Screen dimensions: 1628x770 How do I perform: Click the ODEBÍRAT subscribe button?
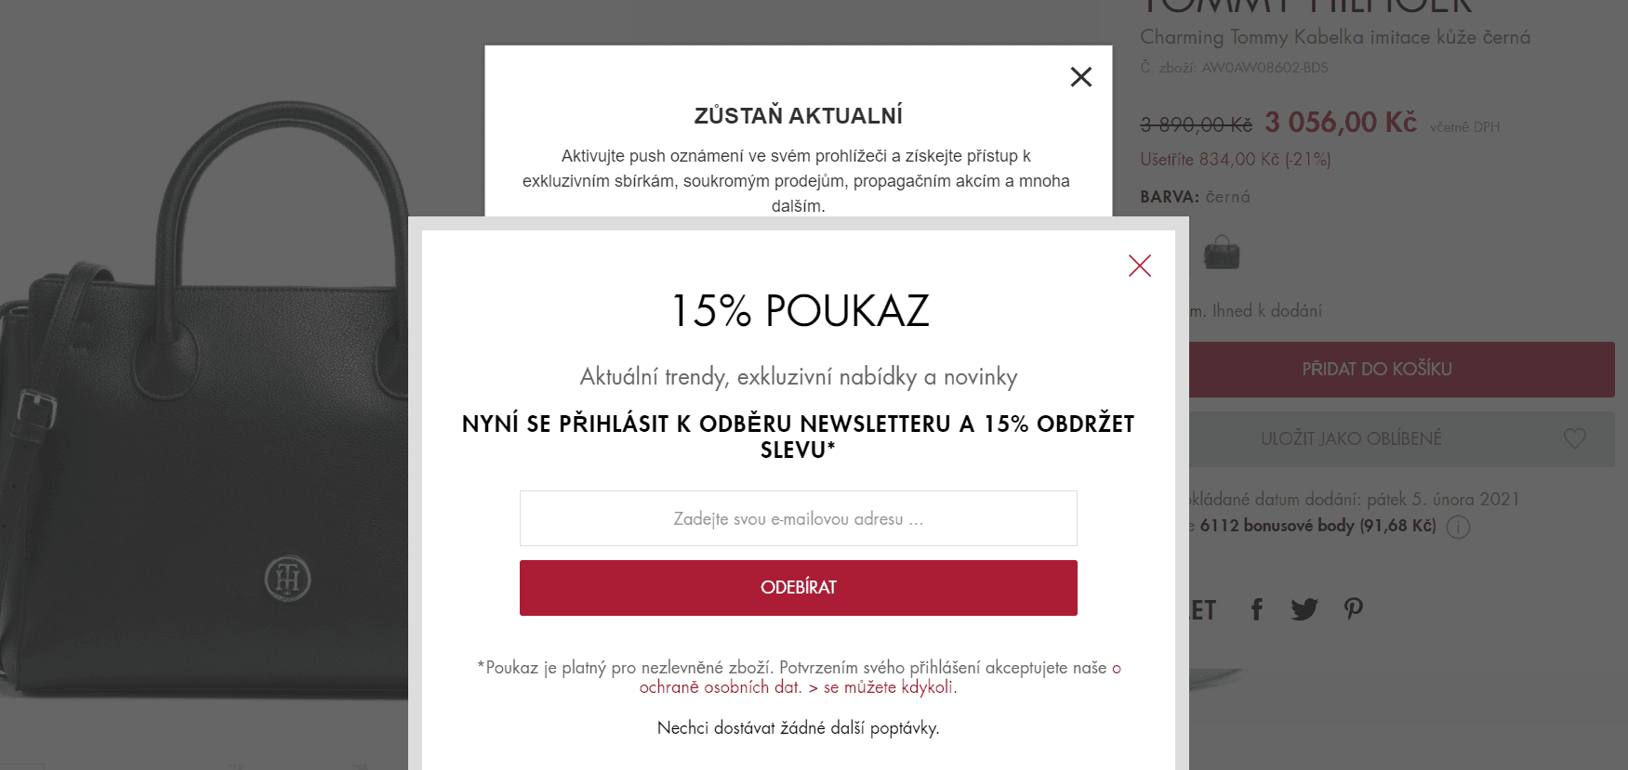(x=799, y=588)
